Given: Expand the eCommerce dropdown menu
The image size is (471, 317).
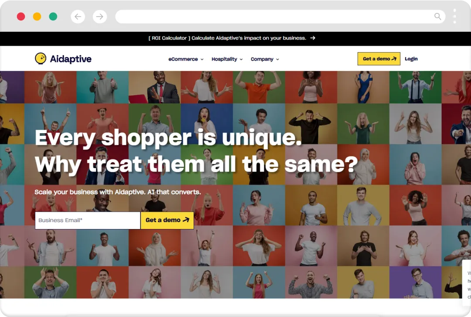Looking at the screenshot, I should [x=186, y=59].
